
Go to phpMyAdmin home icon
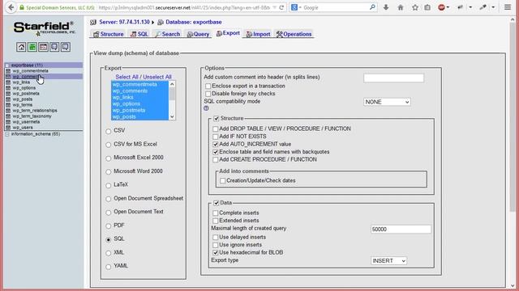[21, 47]
